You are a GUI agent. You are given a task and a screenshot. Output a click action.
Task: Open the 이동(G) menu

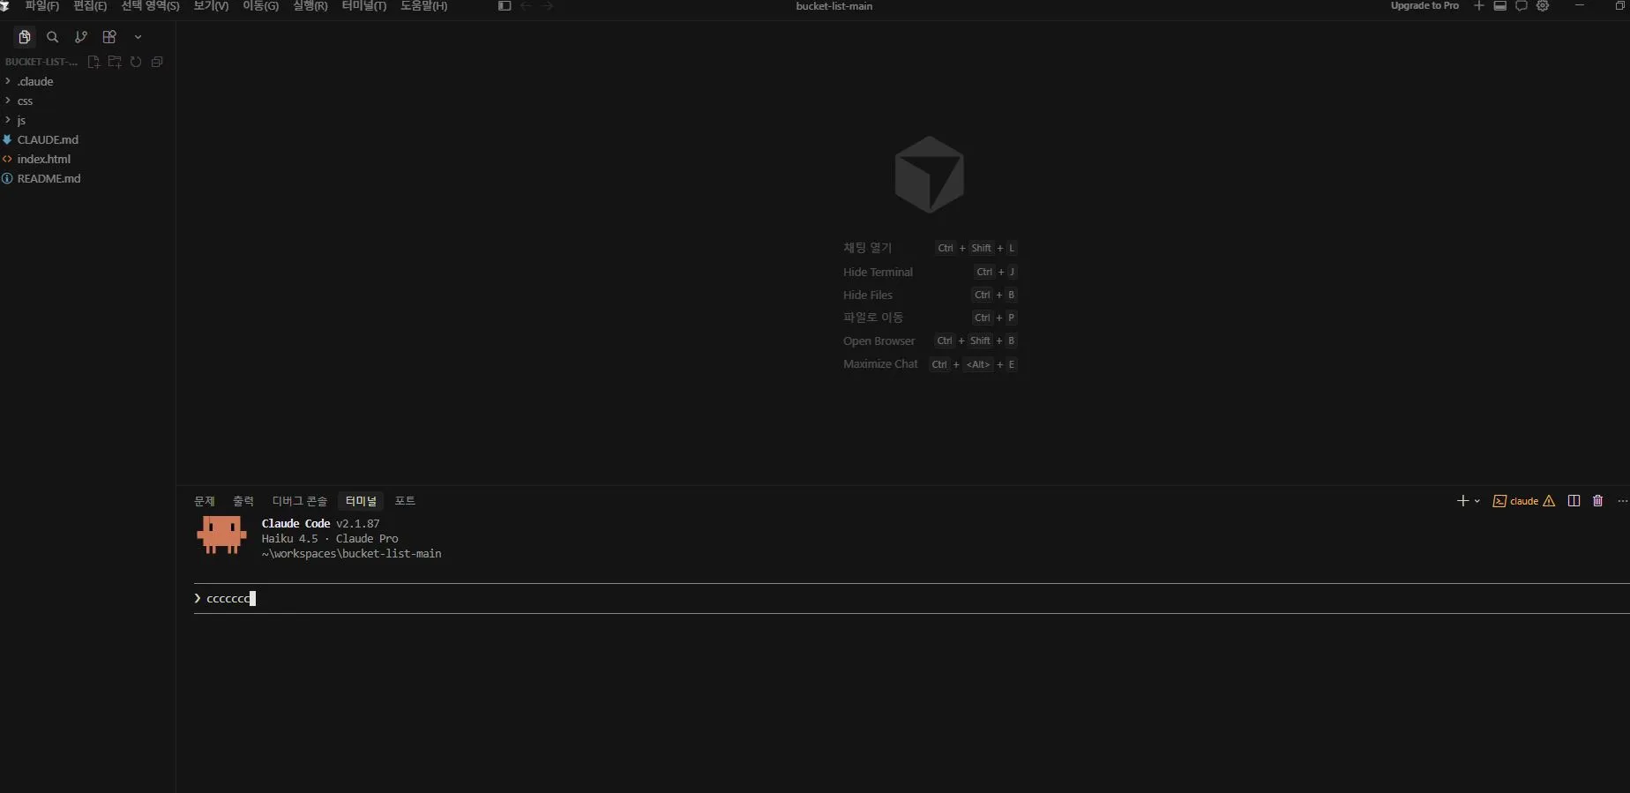[x=260, y=6]
